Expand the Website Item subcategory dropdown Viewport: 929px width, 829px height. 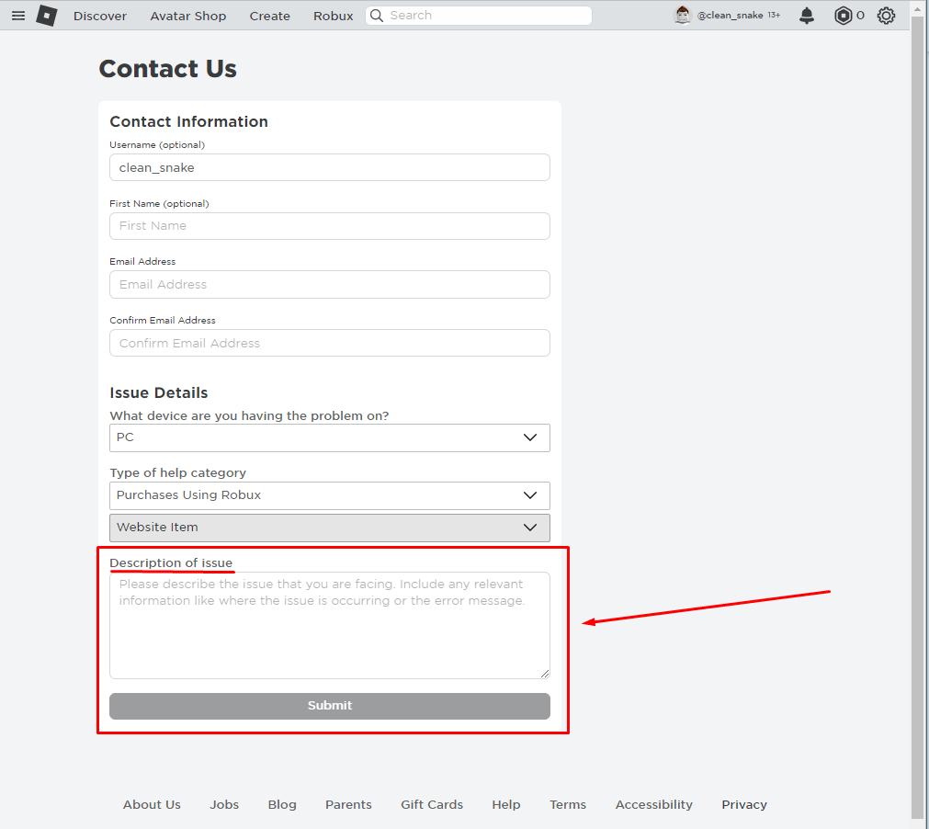point(329,528)
